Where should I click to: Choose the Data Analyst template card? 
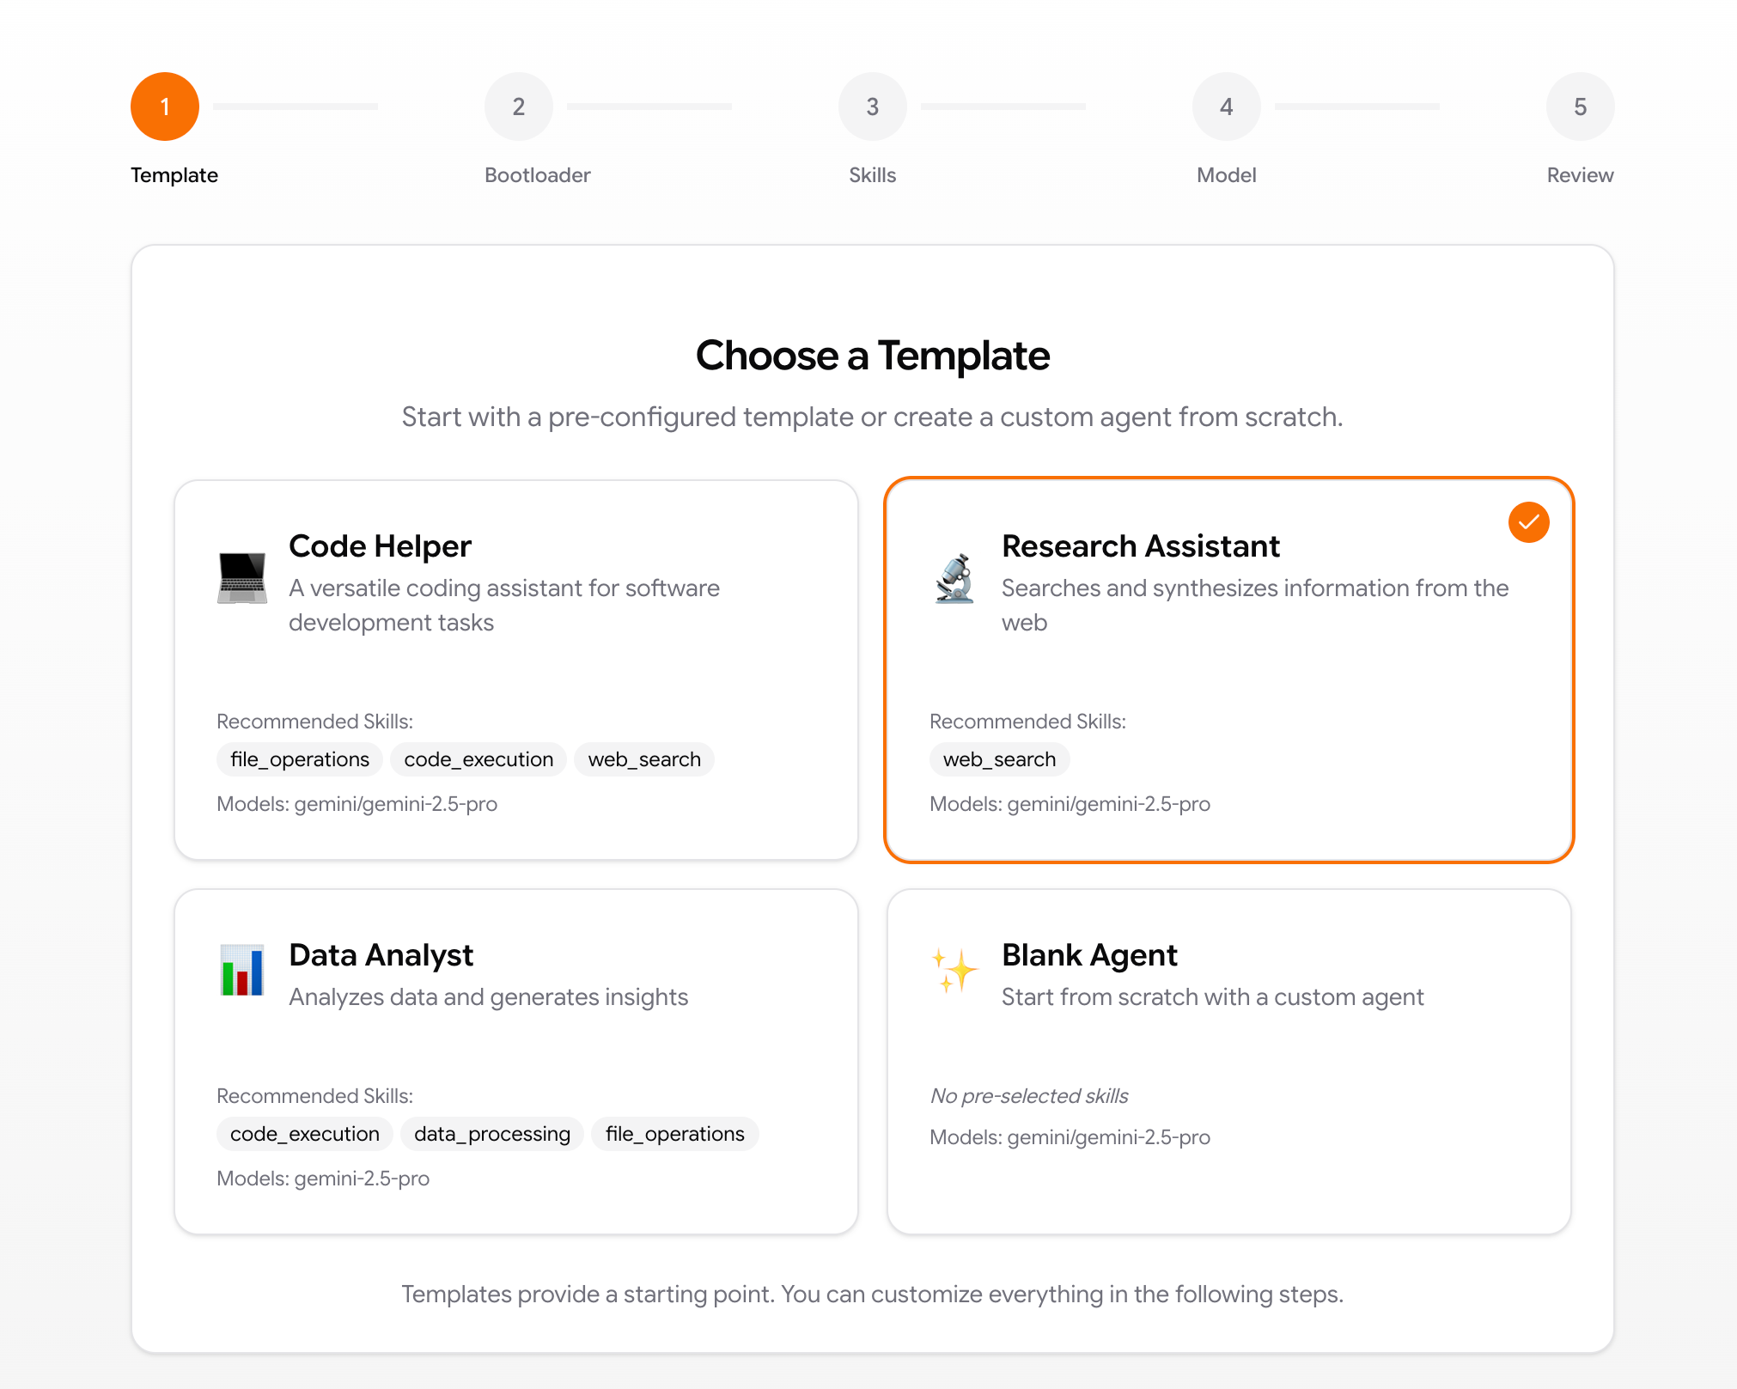(x=515, y=1061)
